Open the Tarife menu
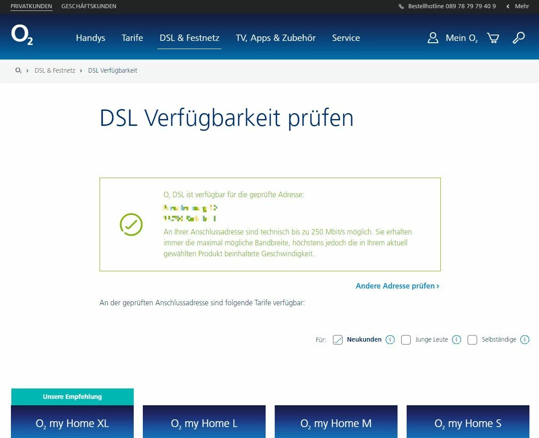The width and height of the screenshot is (539, 438). pyautogui.click(x=132, y=38)
